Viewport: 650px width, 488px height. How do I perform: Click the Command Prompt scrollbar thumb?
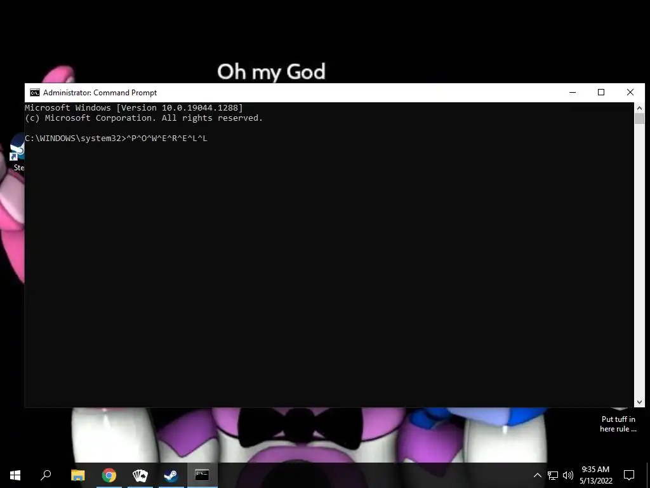[639, 119]
